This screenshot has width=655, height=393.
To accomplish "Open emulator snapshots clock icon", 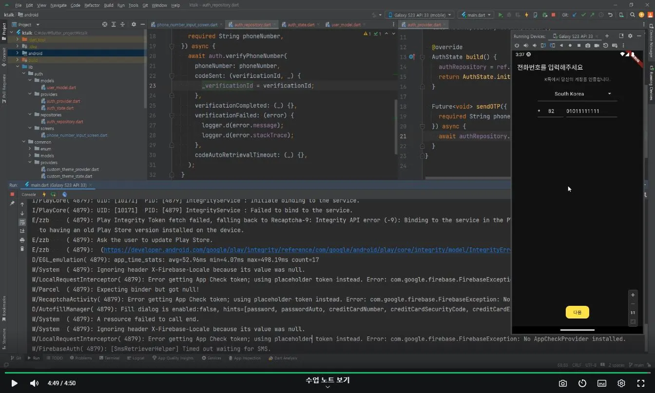I will [x=606, y=45].
